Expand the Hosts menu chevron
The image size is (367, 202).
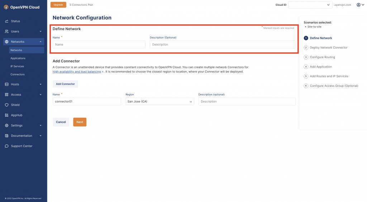[40, 84]
